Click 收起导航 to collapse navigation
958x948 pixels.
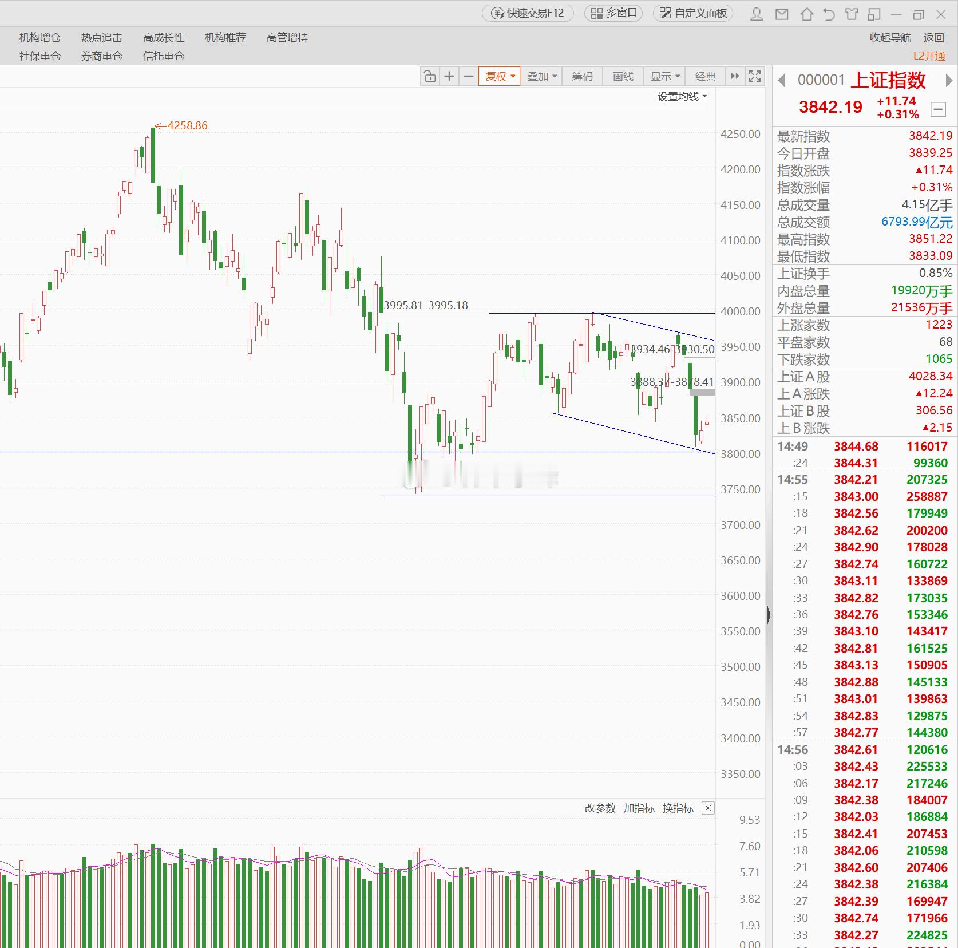tap(890, 38)
